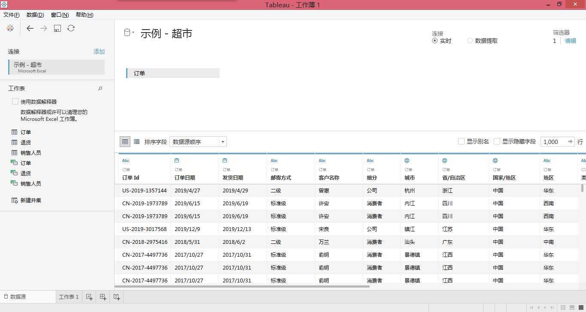Viewport: 586px width, 312px height.
Task: Add a new worksheet from the bottom bar
Action: [89, 297]
